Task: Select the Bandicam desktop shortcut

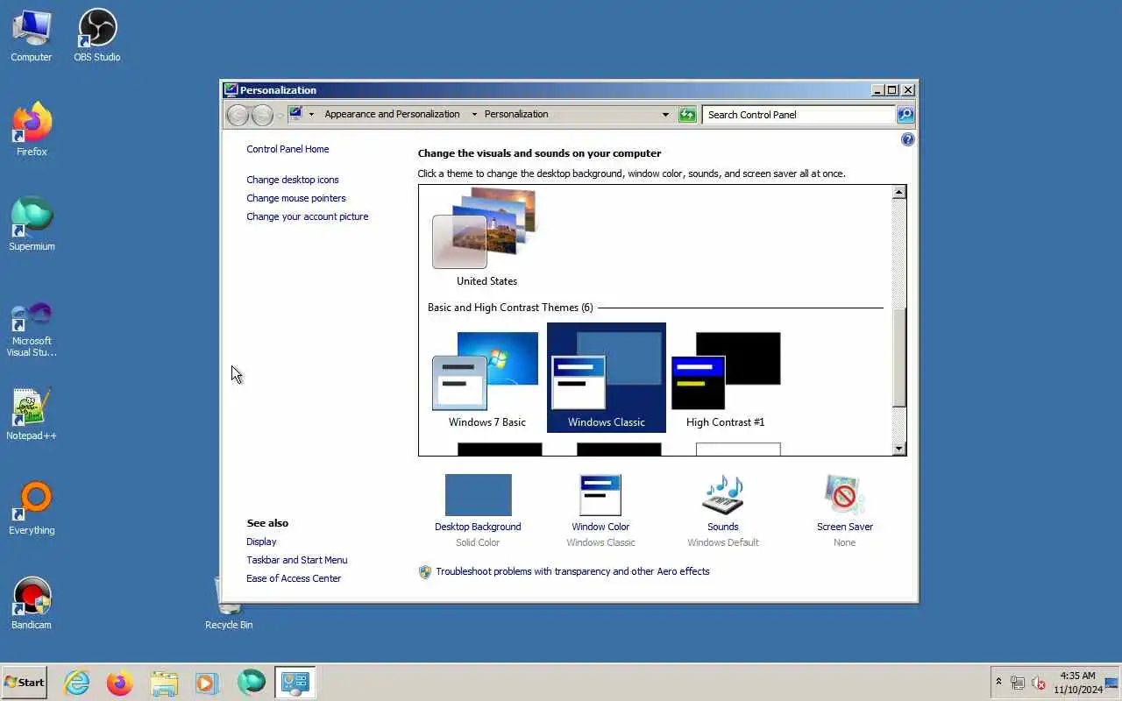Action: [x=32, y=604]
